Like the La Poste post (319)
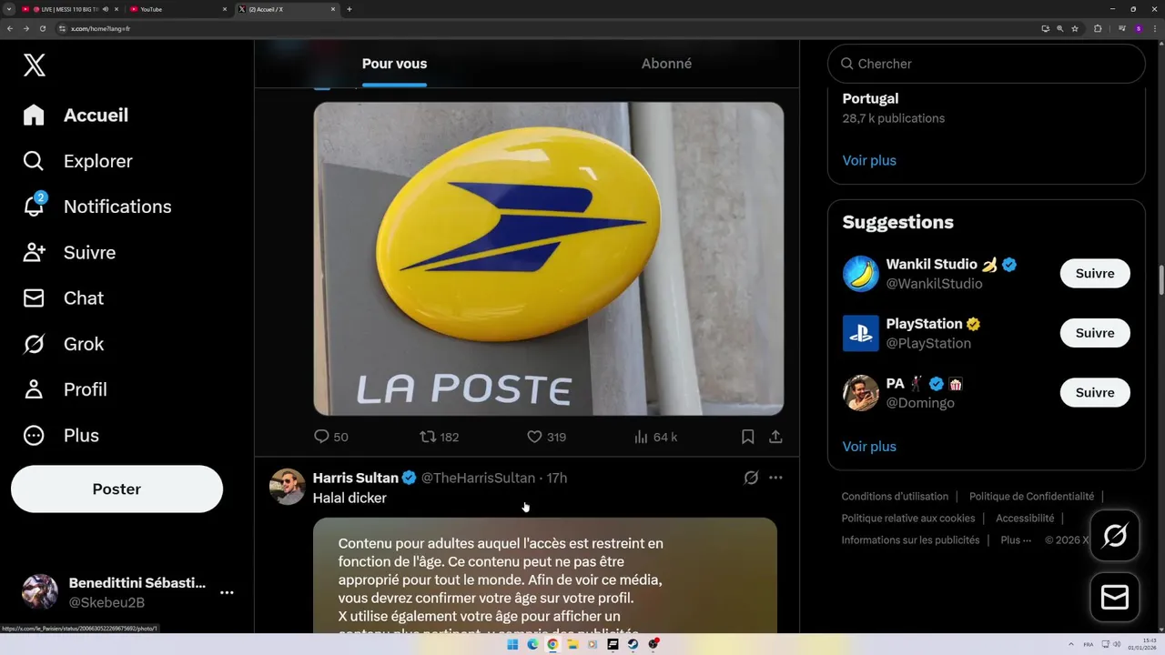Image resolution: width=1165 pixels, height=655 pixels. tap(546, 437)
